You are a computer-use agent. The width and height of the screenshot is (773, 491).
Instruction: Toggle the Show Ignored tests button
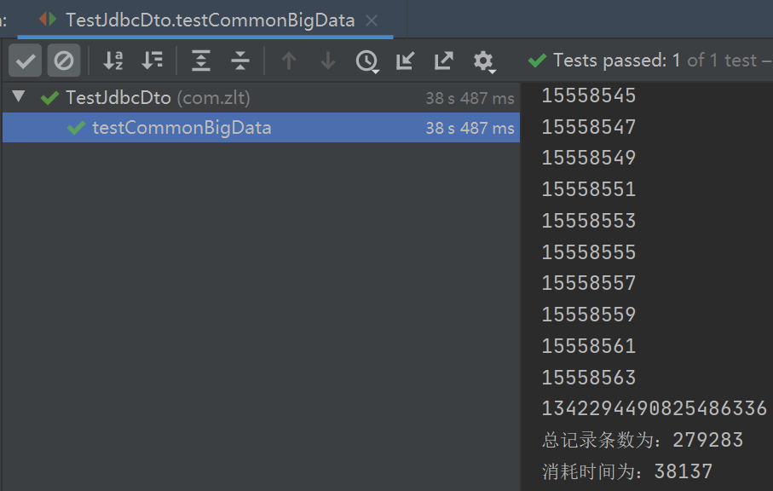tap(64, 61)
